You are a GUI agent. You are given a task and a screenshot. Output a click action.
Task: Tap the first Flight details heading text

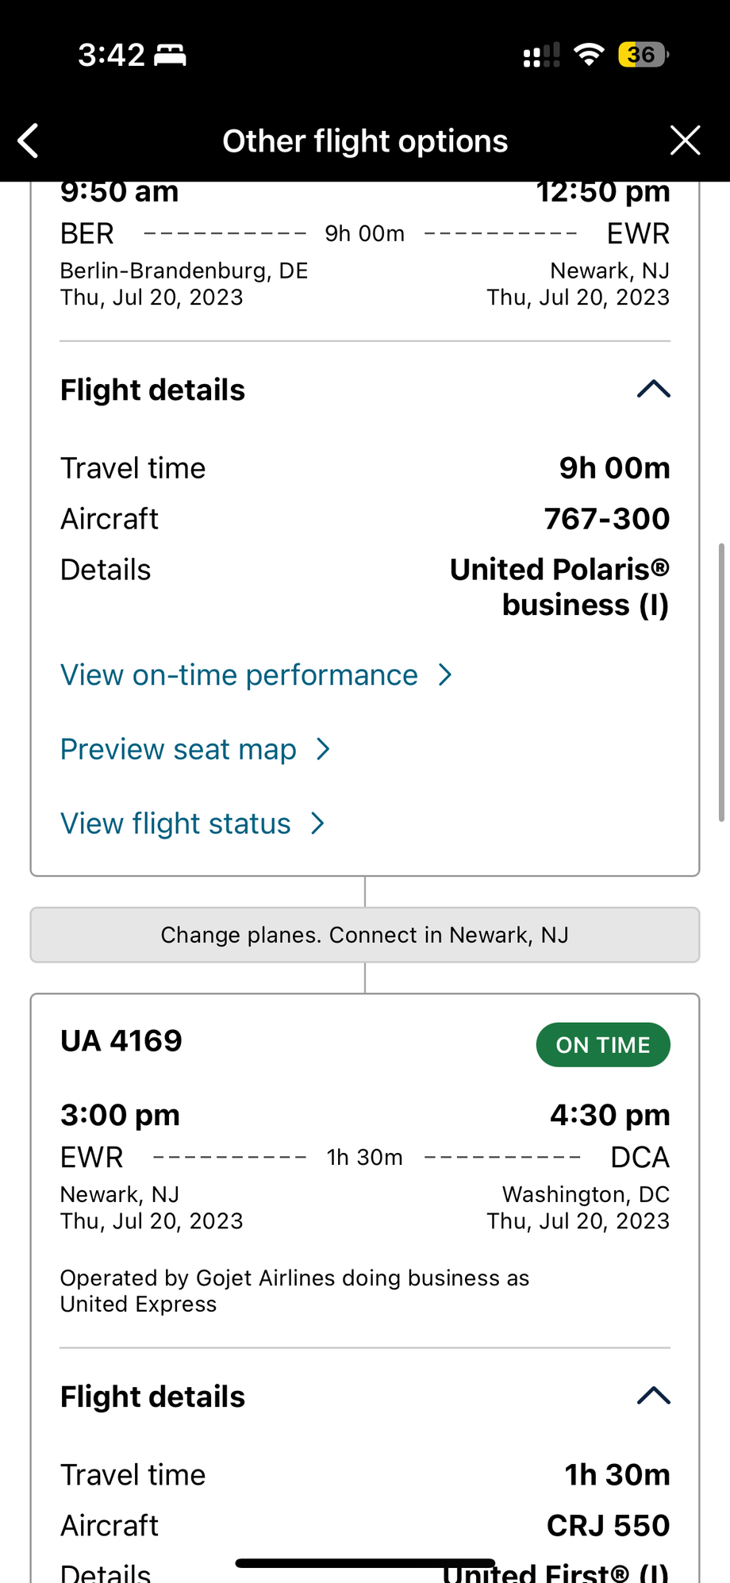pos(153,390)
